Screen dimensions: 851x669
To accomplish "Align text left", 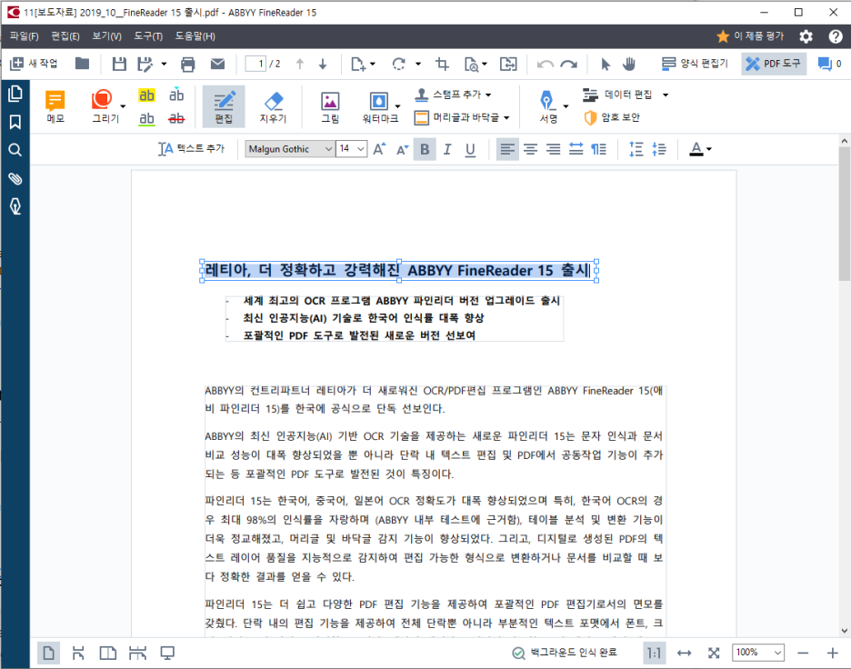I will click(507, 149).
